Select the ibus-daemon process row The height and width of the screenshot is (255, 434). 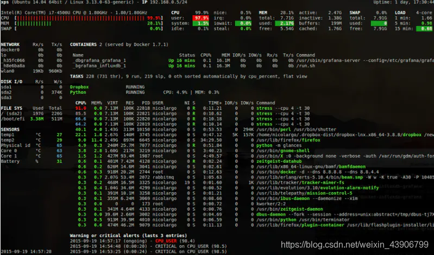pos(216,198)
